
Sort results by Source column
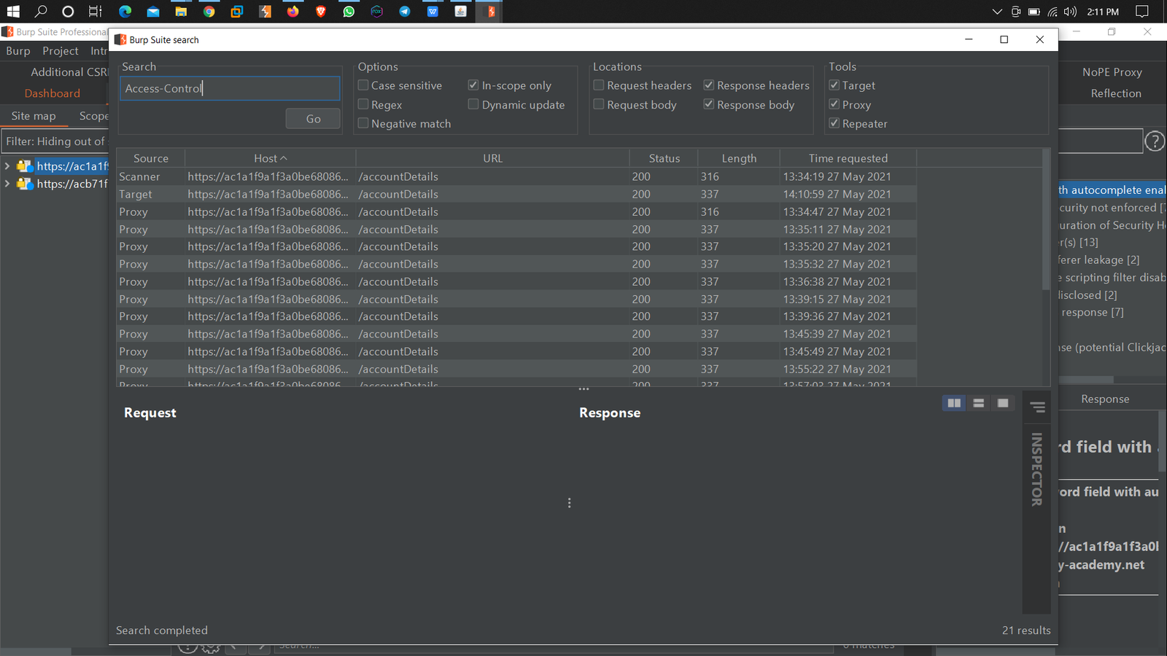pyautogui.click(x=151, y=158)
